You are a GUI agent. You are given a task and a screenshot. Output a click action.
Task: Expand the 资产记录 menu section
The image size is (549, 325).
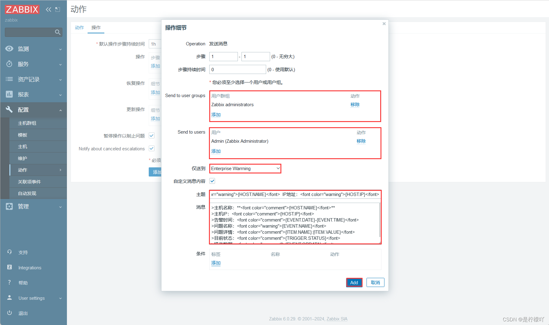(x=61, y=80)
